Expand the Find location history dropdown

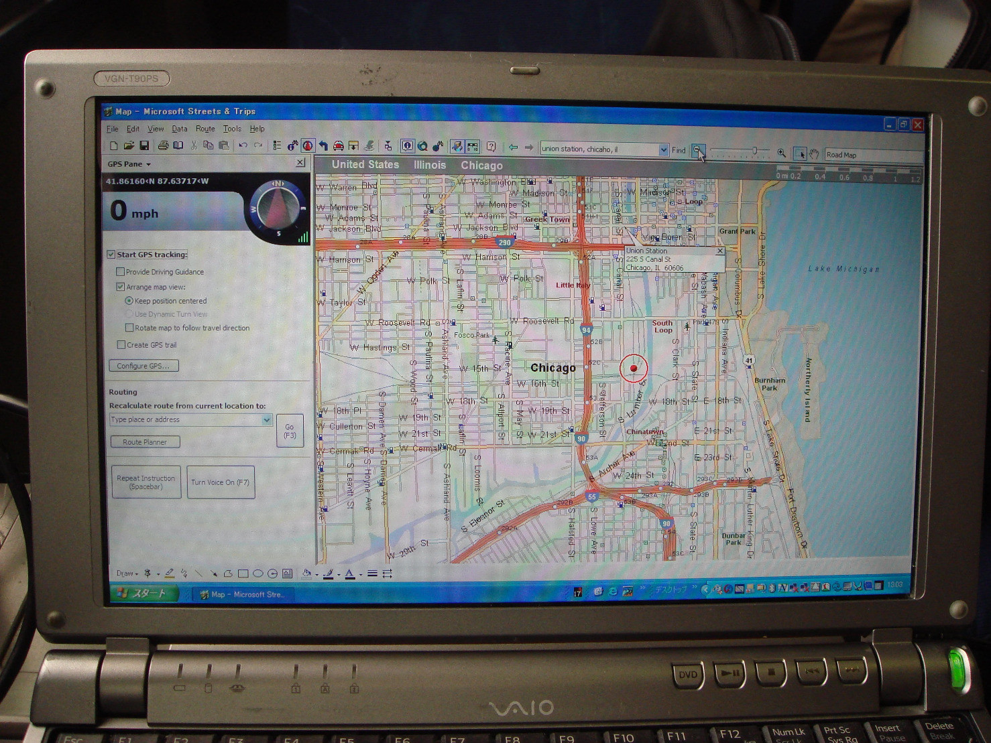(x=663, y=149)
